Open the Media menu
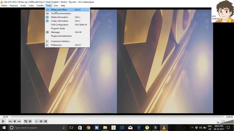 pos(4,5)
